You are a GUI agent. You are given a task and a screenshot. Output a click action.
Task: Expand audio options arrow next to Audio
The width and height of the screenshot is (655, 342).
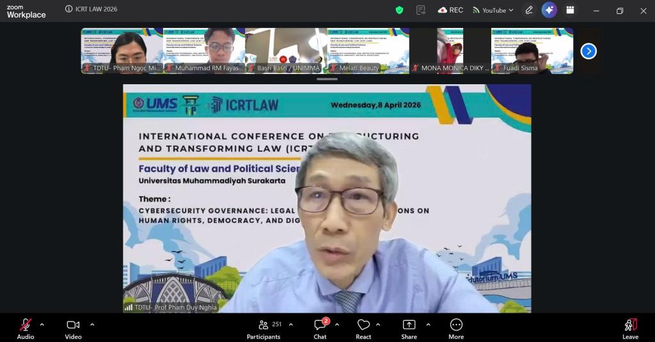[x=42, y=324]
